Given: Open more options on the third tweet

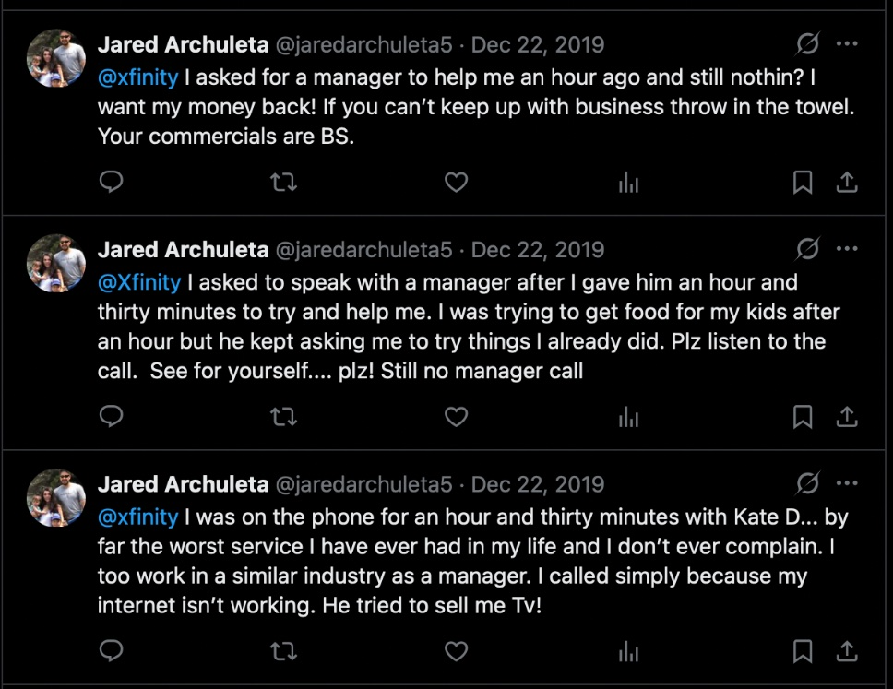Looking at the screenshot, I should [847, 483].
